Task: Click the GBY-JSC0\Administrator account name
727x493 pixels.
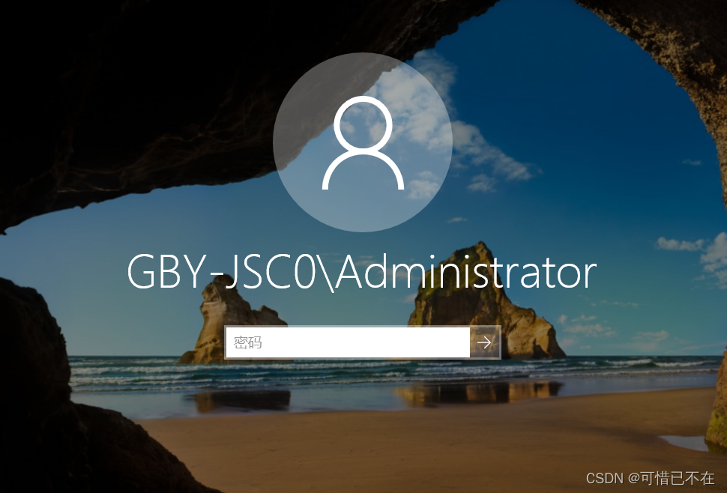Action: (x=362, y=273)
